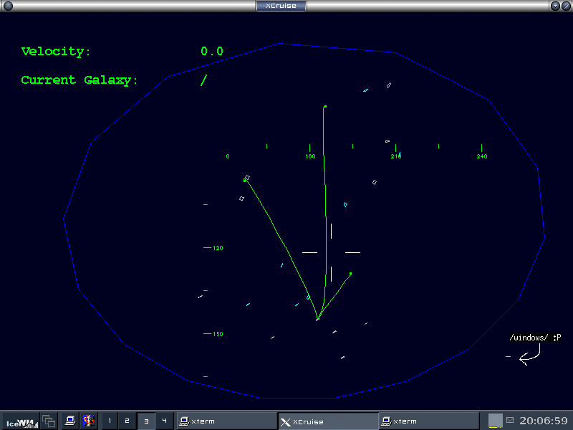This screenshot has width=573, height=430.
Task: Switch to workspace 2
Action: coord(127,421)
